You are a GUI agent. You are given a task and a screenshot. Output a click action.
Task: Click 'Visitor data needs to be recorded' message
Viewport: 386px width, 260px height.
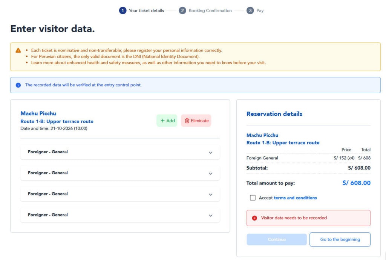[x=294, y=218]
